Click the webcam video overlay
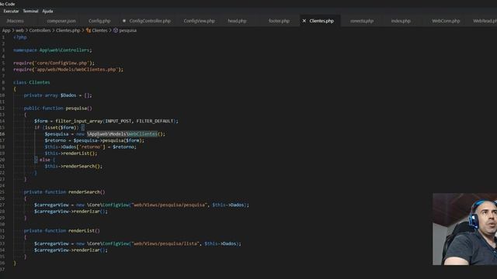 (464, 229)
